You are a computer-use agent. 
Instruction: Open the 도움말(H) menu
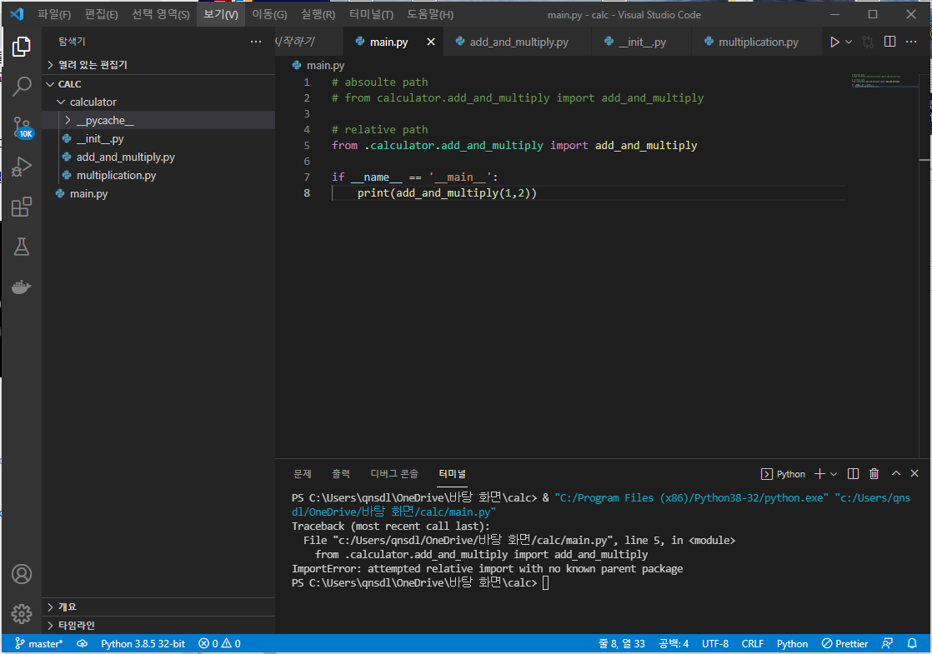pyautogui.click(x=430, y=14)
